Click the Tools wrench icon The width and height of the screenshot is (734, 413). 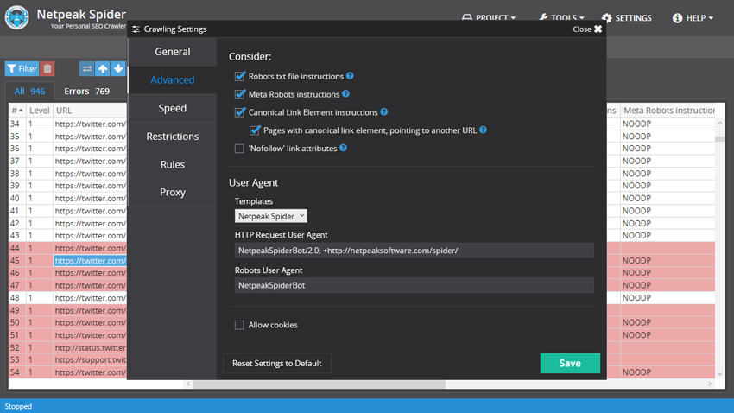[543, 17]
